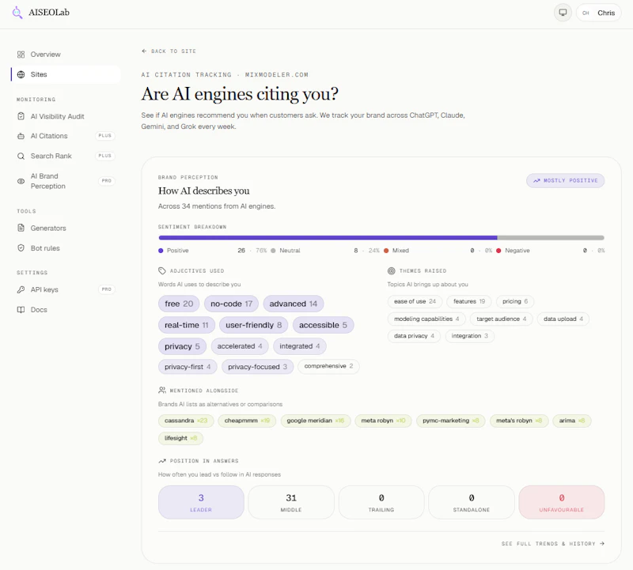This screenshot has width=633, height=570.
Task: Click PRO badge next to API keys
Action: coord(107,289)
